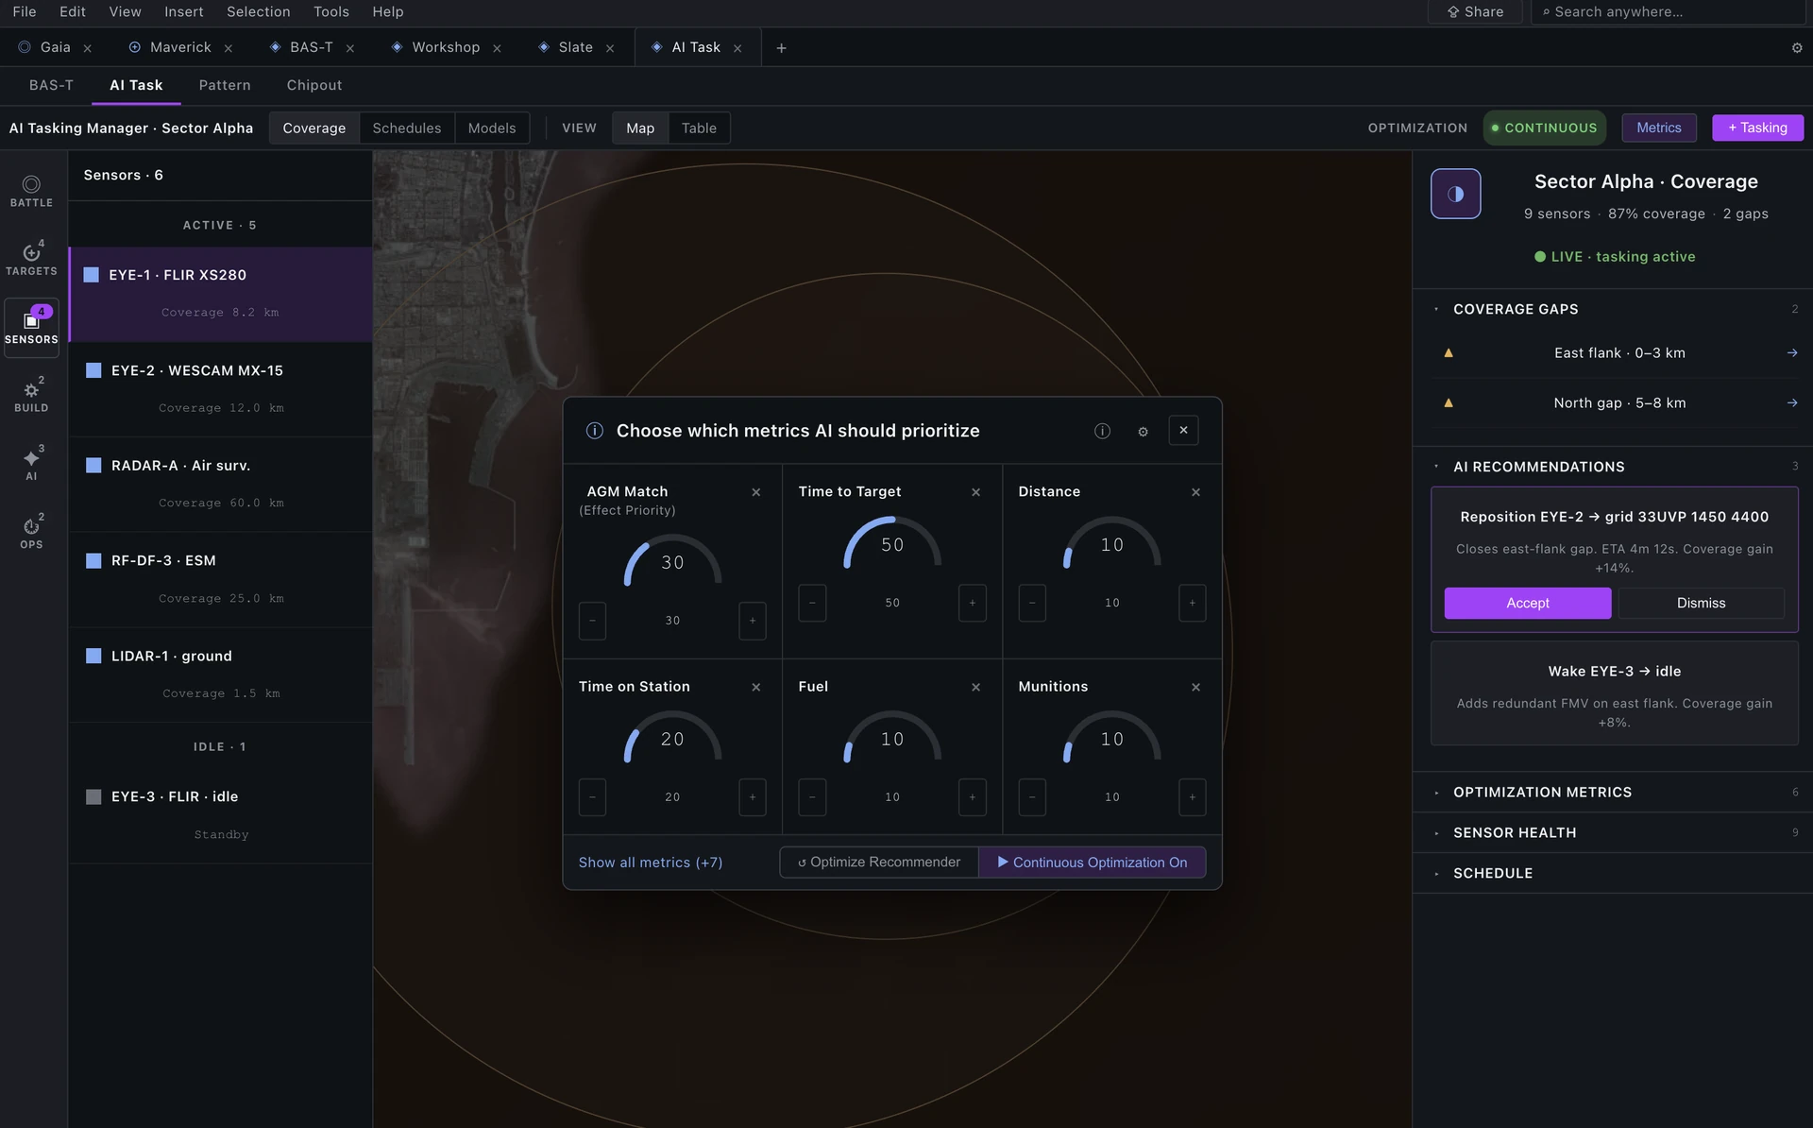Toggle Continuous Optimization On

point(1093,863)
